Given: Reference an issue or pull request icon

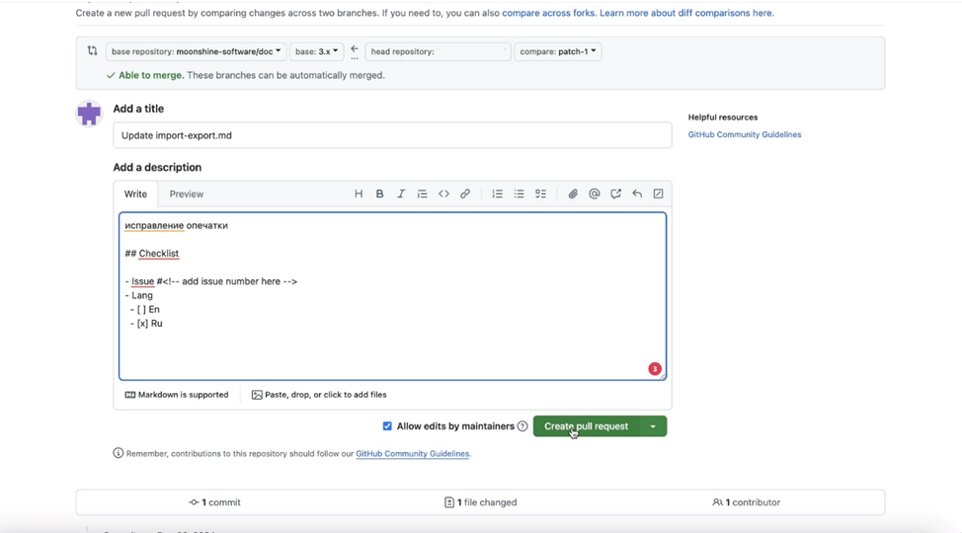Looking at the screenshot, I should coord(615,193).
